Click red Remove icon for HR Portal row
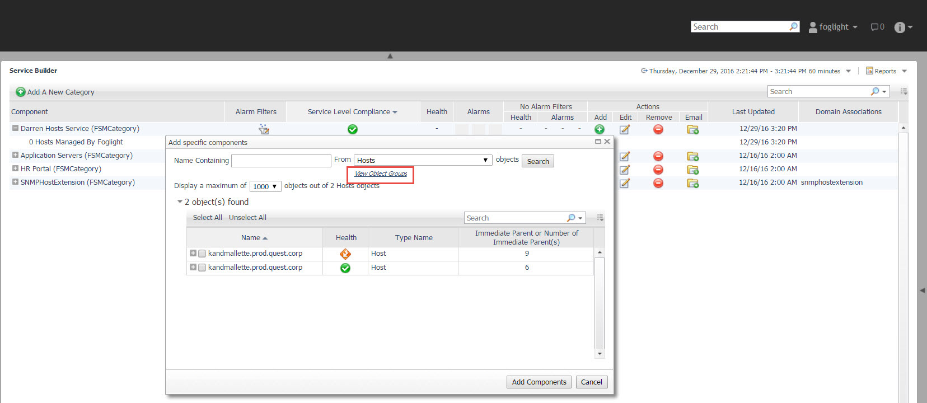This screenshot has width=927, height=403. (x=658, y=170)
